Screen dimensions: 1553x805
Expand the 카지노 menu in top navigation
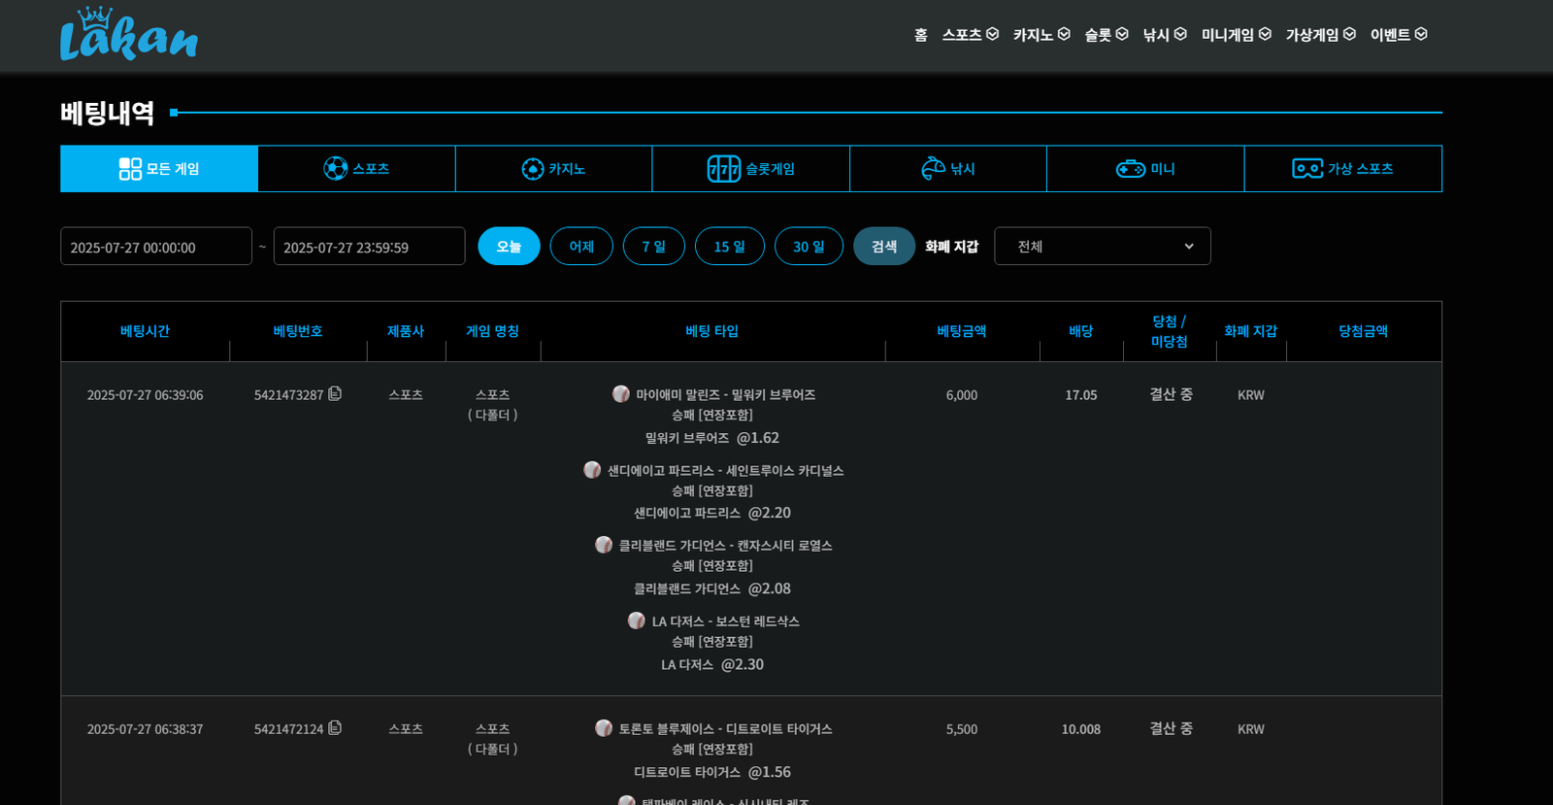tap(1041, 35)
